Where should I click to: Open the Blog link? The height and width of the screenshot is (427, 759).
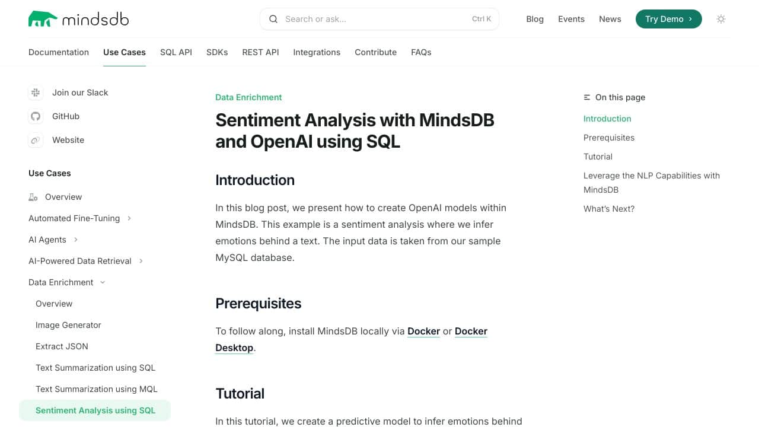pyautogui.click(x=535, y=19)
